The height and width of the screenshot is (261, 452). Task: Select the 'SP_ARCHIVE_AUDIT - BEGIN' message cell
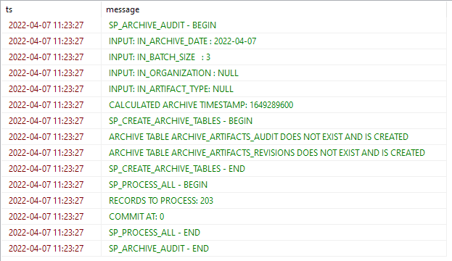pyautogui.click(x=274, y=25)
